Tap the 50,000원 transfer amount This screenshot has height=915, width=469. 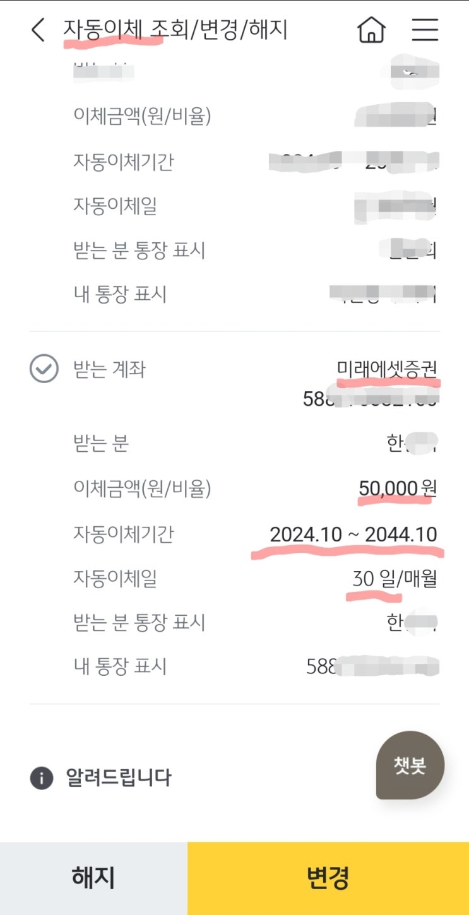point(397,488)
